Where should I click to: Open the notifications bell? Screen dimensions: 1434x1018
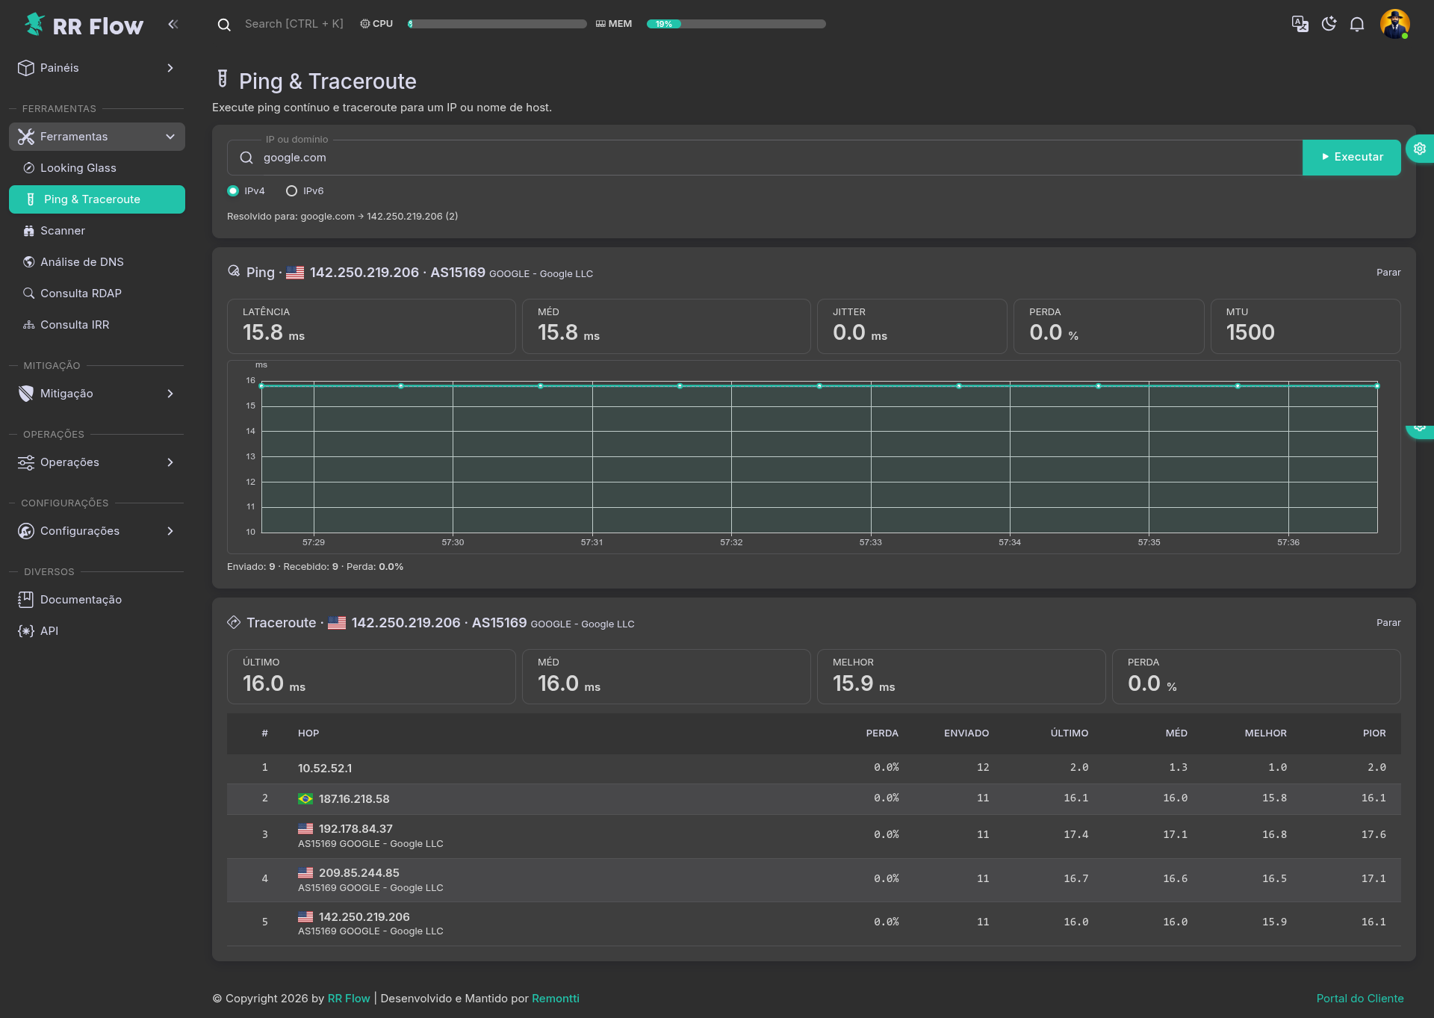click(x=1357, y=24)
